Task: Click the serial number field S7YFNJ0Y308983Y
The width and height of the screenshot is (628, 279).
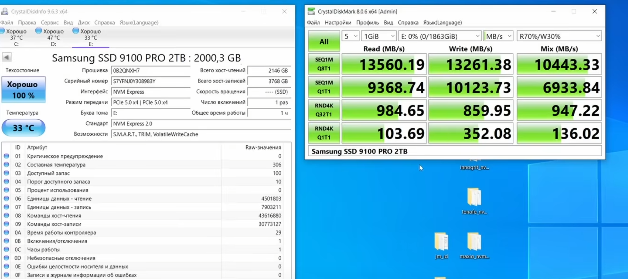Action: pos(150,81)
